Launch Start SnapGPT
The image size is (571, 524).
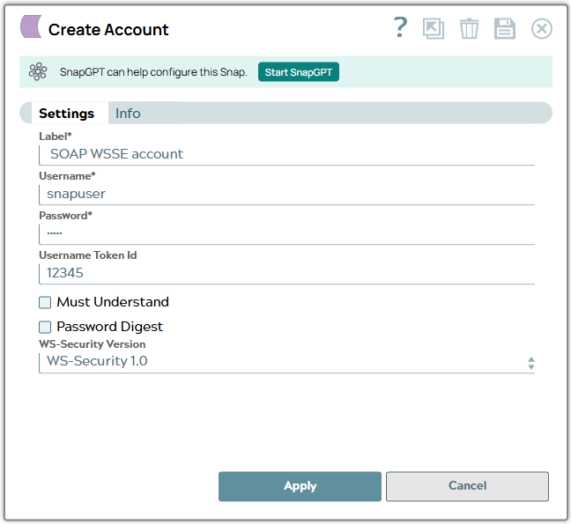point(299,72)
